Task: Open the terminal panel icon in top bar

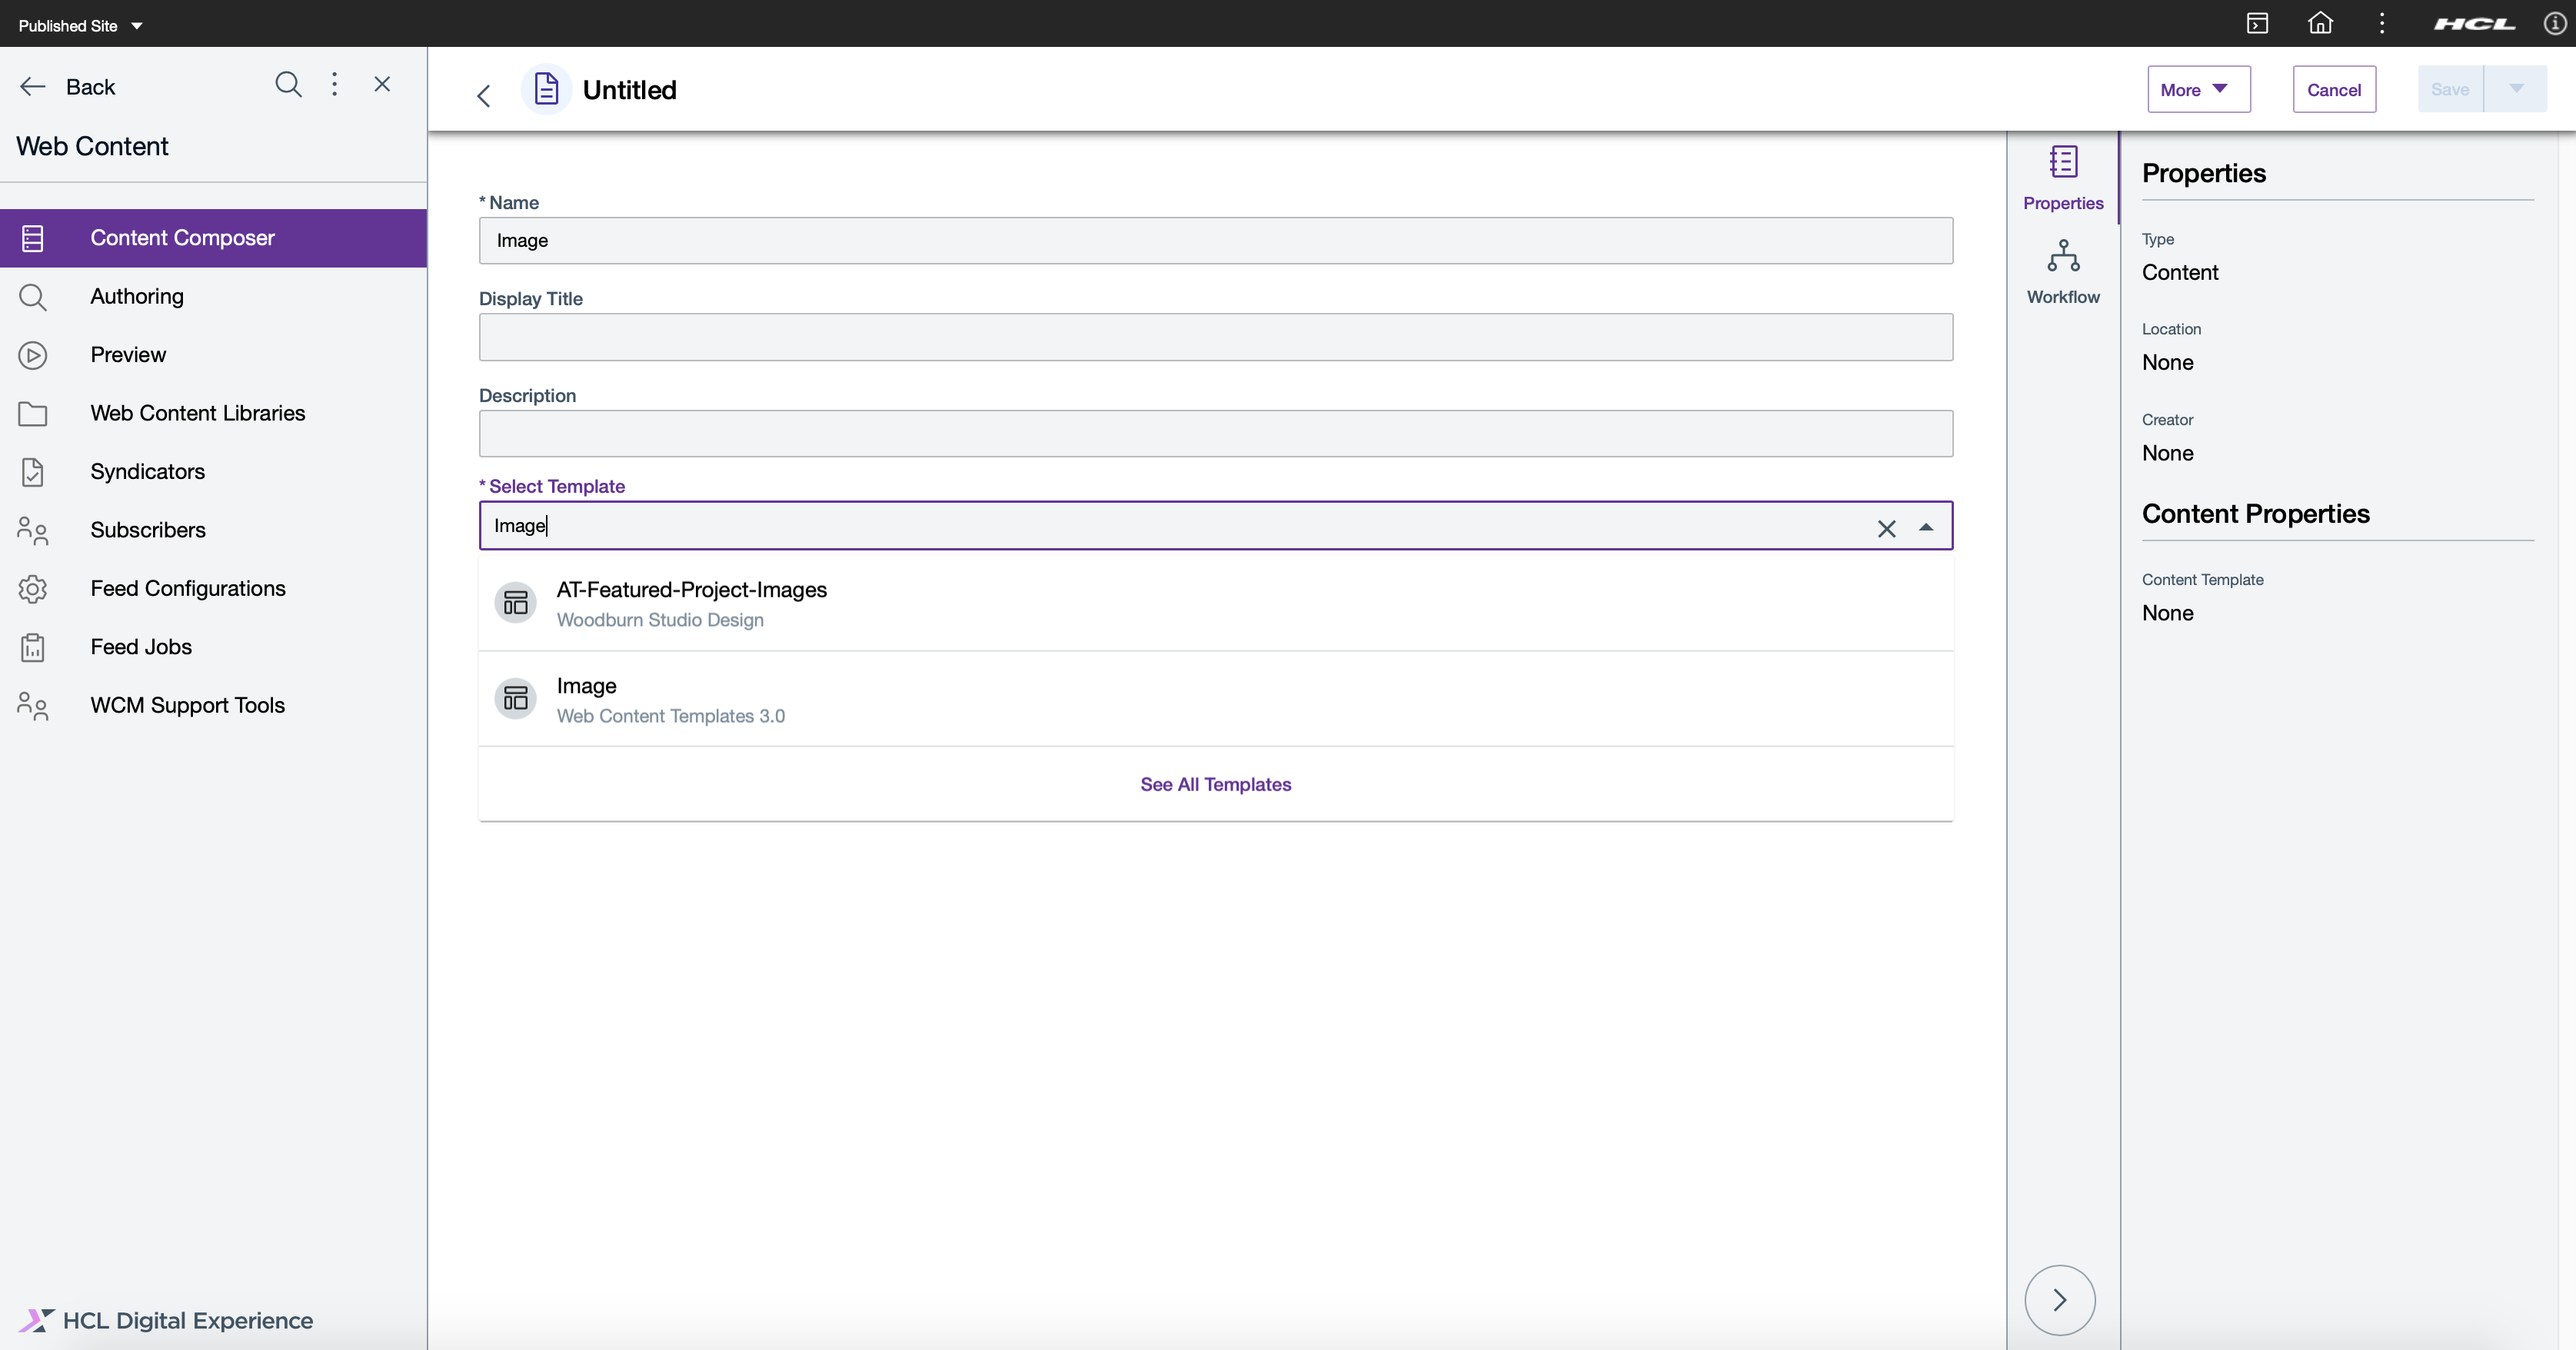Action: (x=2258, y=24)
